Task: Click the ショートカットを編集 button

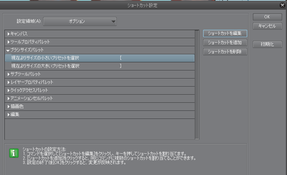Action: [x=225, y=33]
